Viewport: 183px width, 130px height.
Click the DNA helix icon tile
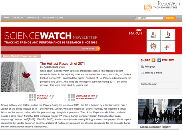point(168,47)
